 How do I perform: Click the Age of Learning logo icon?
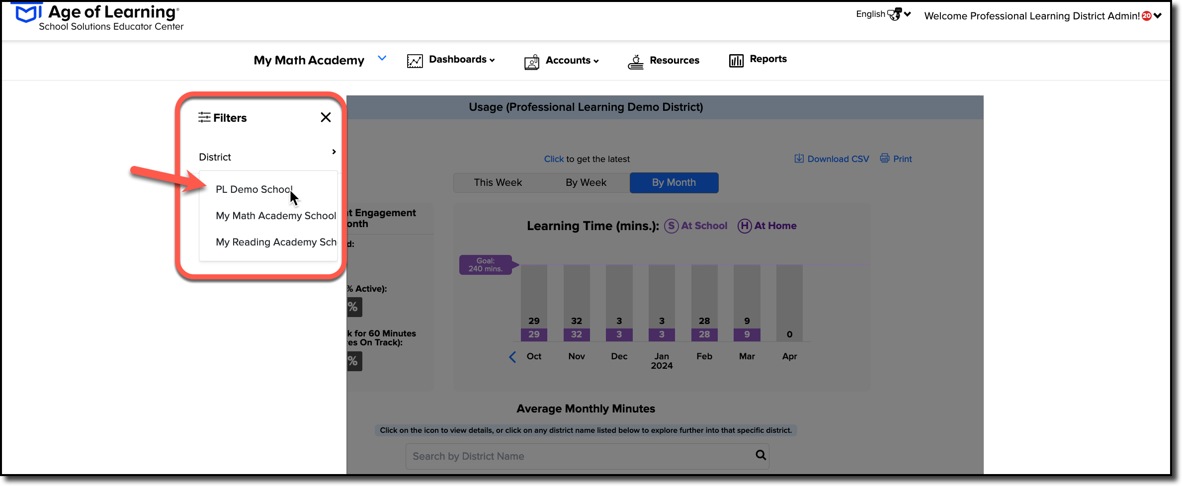[29, 13]
